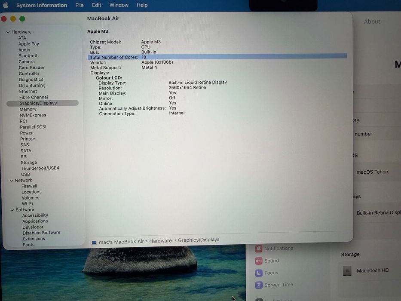The image size is (401, 301).
Task: Select Memory in the sidebar
Action: (28, 109)
